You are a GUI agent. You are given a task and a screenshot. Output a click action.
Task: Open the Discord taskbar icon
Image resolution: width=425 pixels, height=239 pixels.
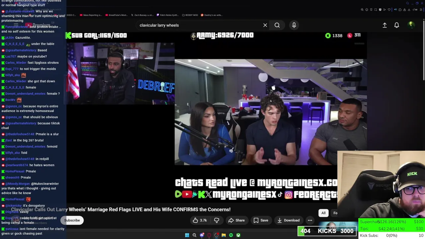pos(202,235)
